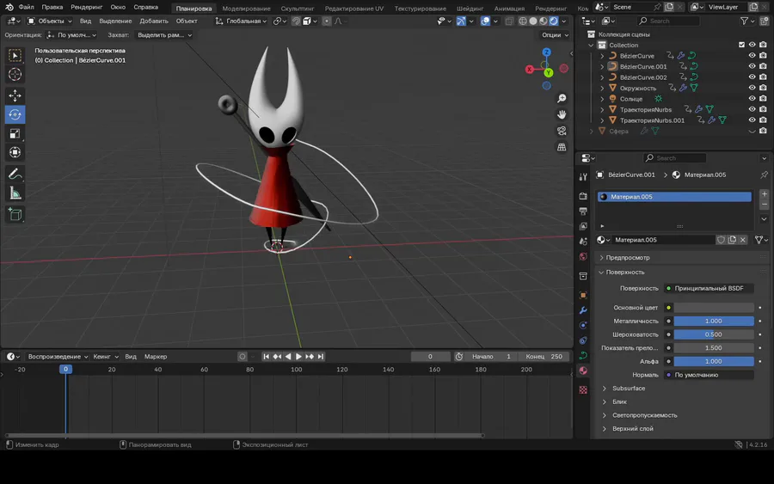Open the Object properties orange square tab

pyautogui.click(x=583, y=295)
